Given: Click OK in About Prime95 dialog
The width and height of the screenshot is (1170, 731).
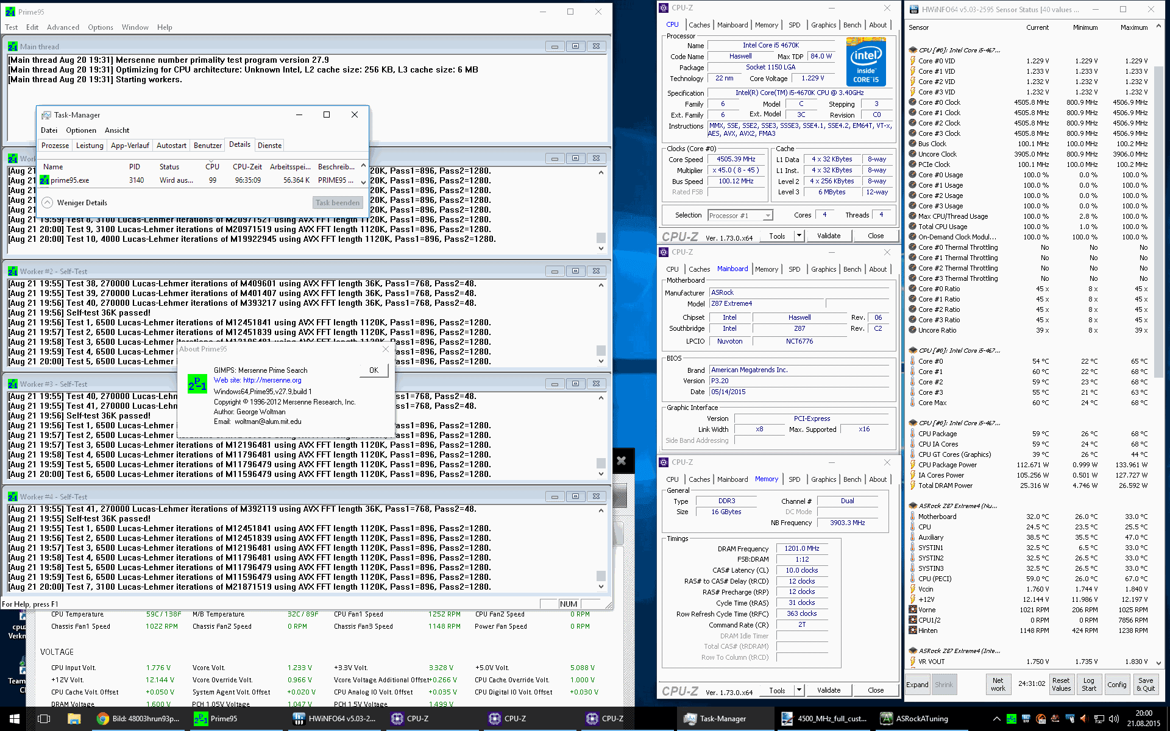Looking at the screenshot, I should (x=374, y=370).
